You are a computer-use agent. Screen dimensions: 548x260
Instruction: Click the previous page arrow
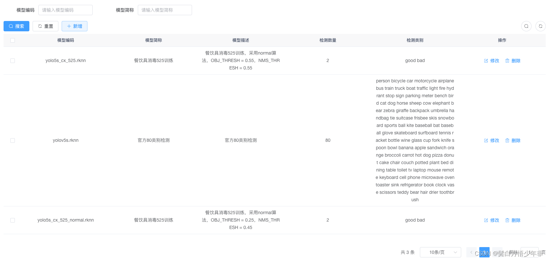coord(471,252)
